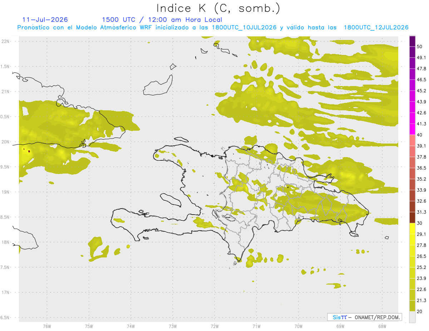This screenshot has width=429, height=331.
Task: Pick the dark brown swatch between 30 and 31.3
Action: [412, 217]
